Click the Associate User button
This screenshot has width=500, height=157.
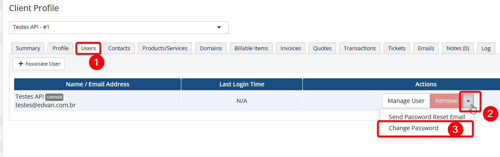pyautogui.click(x=39, y=64)
